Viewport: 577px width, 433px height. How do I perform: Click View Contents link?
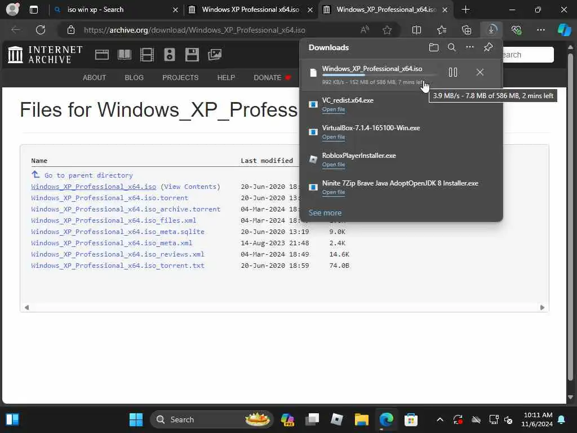click(x=190, y=187)
